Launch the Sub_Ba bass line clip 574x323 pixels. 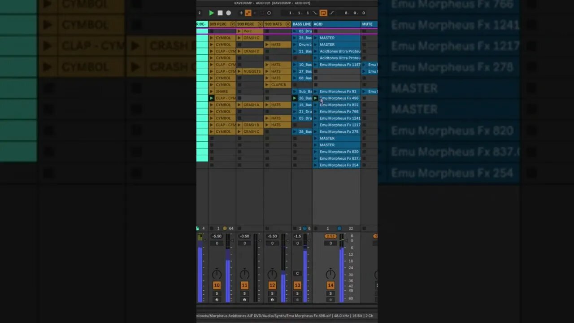(x=295, y=92)
